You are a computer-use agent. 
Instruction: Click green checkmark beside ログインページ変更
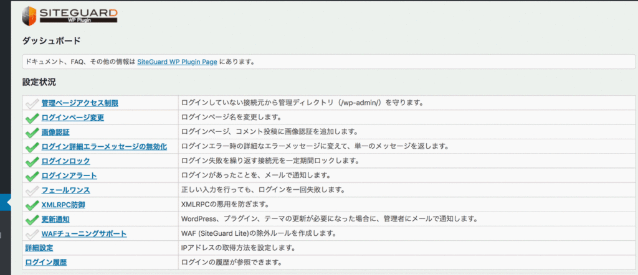tap(32, 118)
